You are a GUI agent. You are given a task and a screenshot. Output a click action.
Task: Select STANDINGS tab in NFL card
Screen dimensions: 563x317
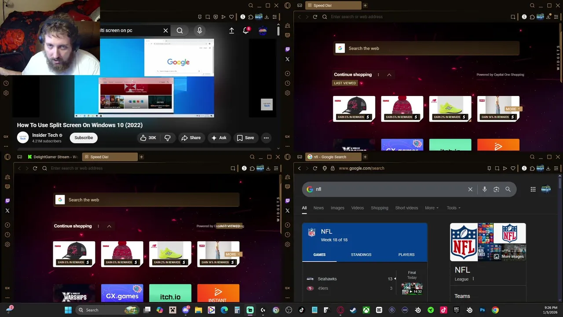click(361, 254)
